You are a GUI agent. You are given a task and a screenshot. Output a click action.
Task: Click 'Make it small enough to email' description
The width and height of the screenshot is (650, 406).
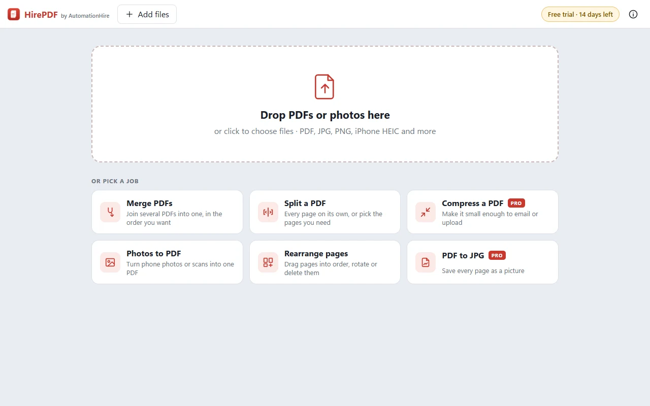490,218
